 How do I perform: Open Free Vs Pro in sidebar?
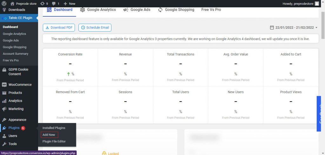(x=10, y=60)
